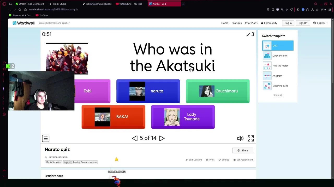Switch template to Matching pairs
Viewport: 334px width, 187px height.
coord(278,86)
